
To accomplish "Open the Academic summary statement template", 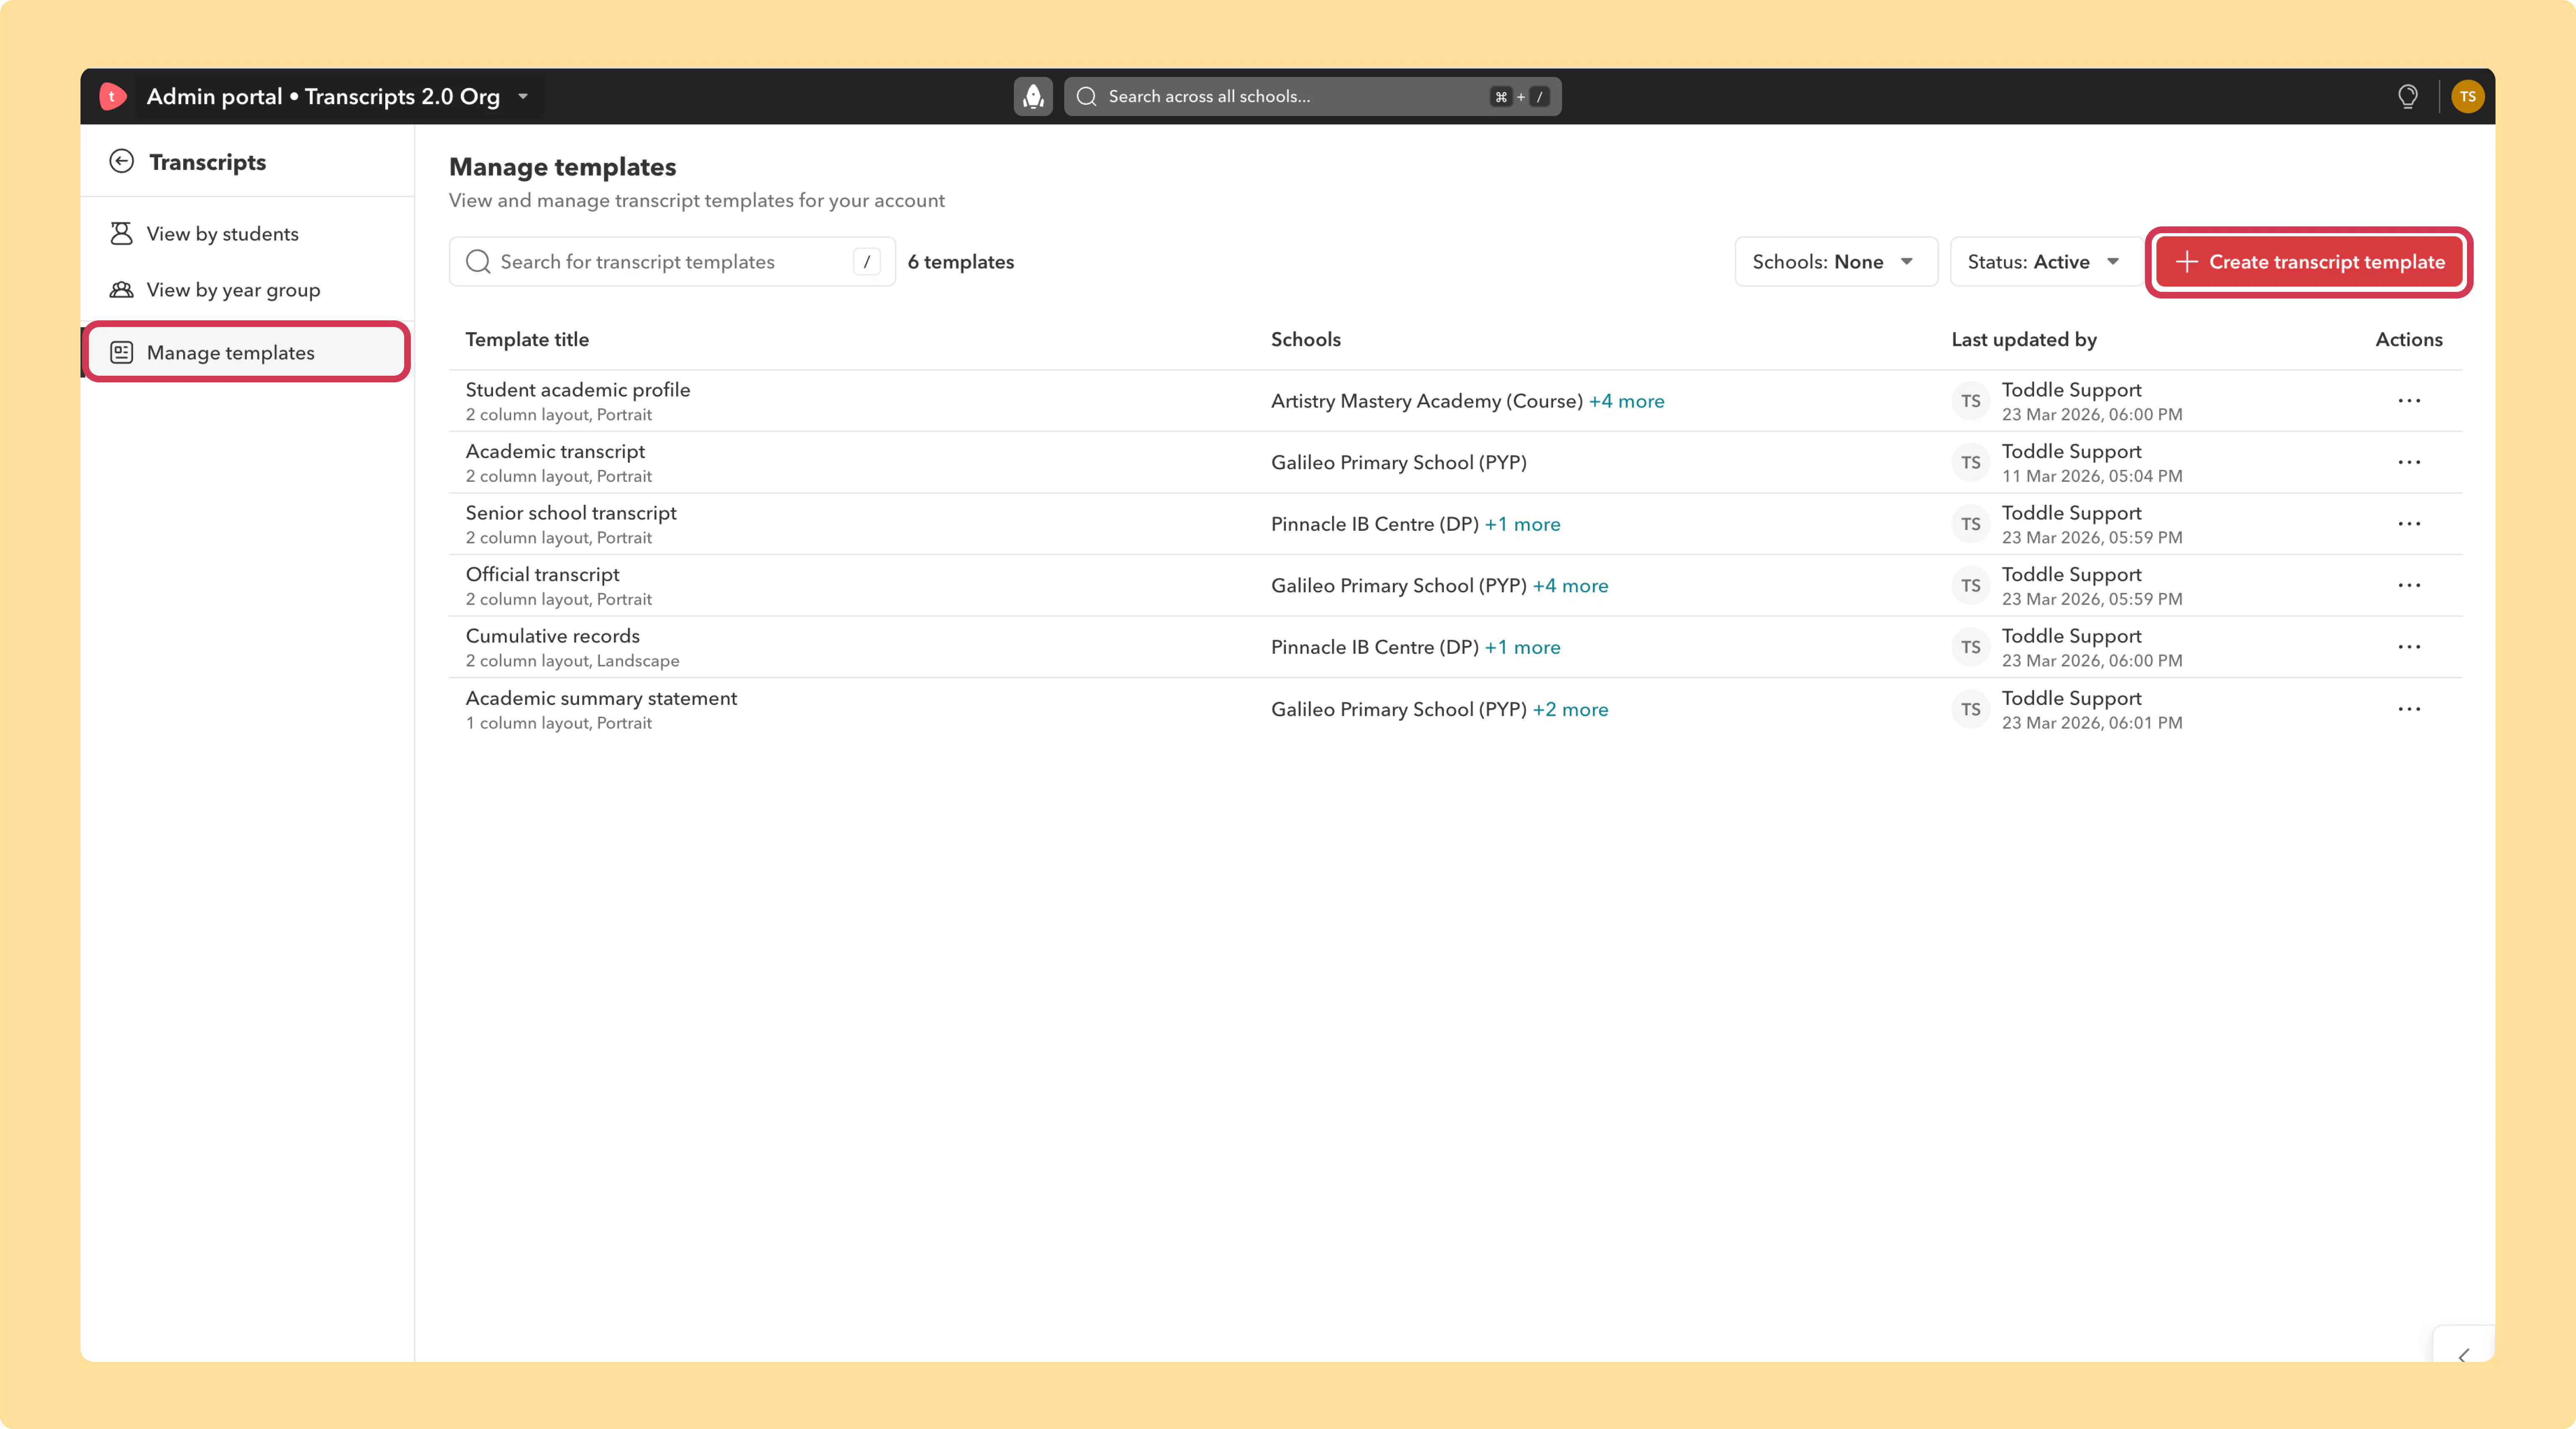I will (x=601, y=698).
